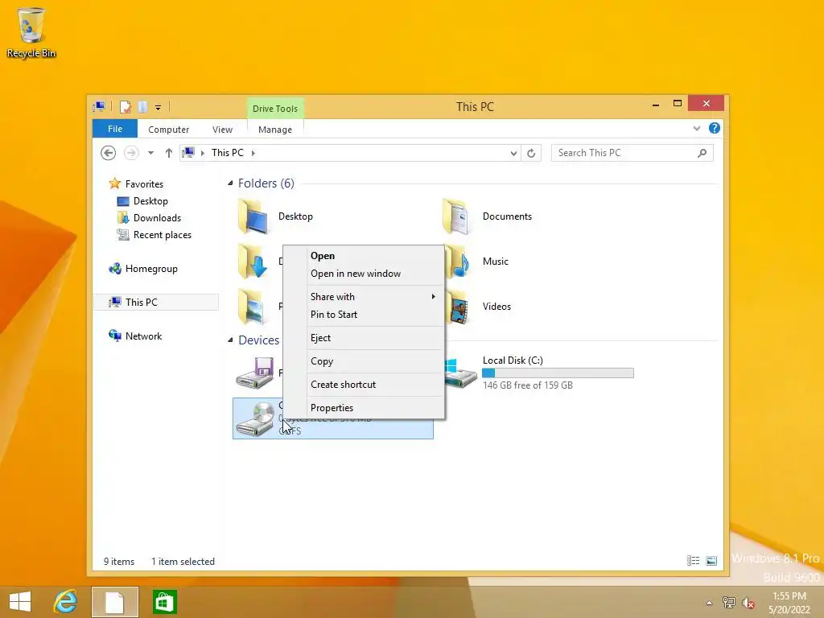Select the CD drive icon

255,418
